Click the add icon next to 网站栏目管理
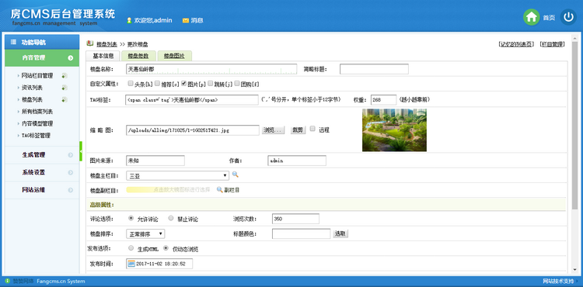Viewport: 583px width, 287px height. point(65,76)
